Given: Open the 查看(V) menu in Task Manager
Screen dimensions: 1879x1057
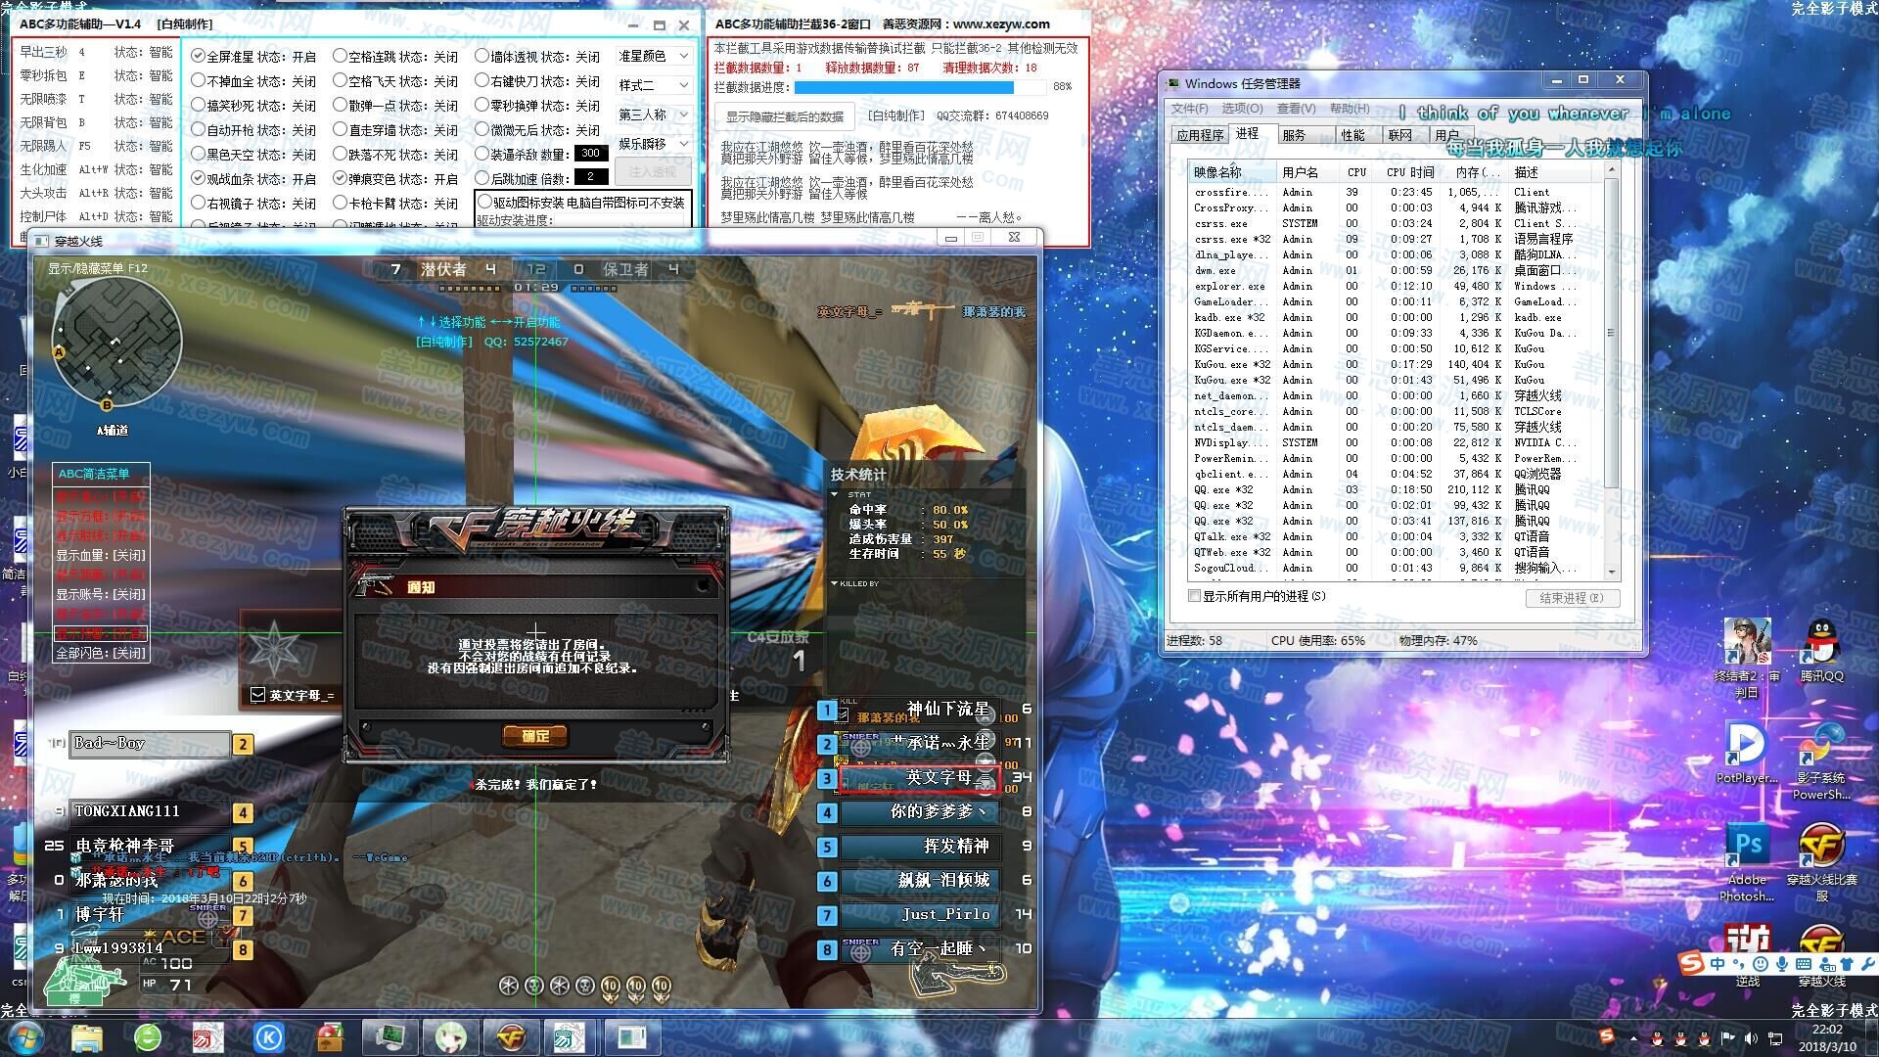Looking at the screenshot, I should (x=1295, y=109).
